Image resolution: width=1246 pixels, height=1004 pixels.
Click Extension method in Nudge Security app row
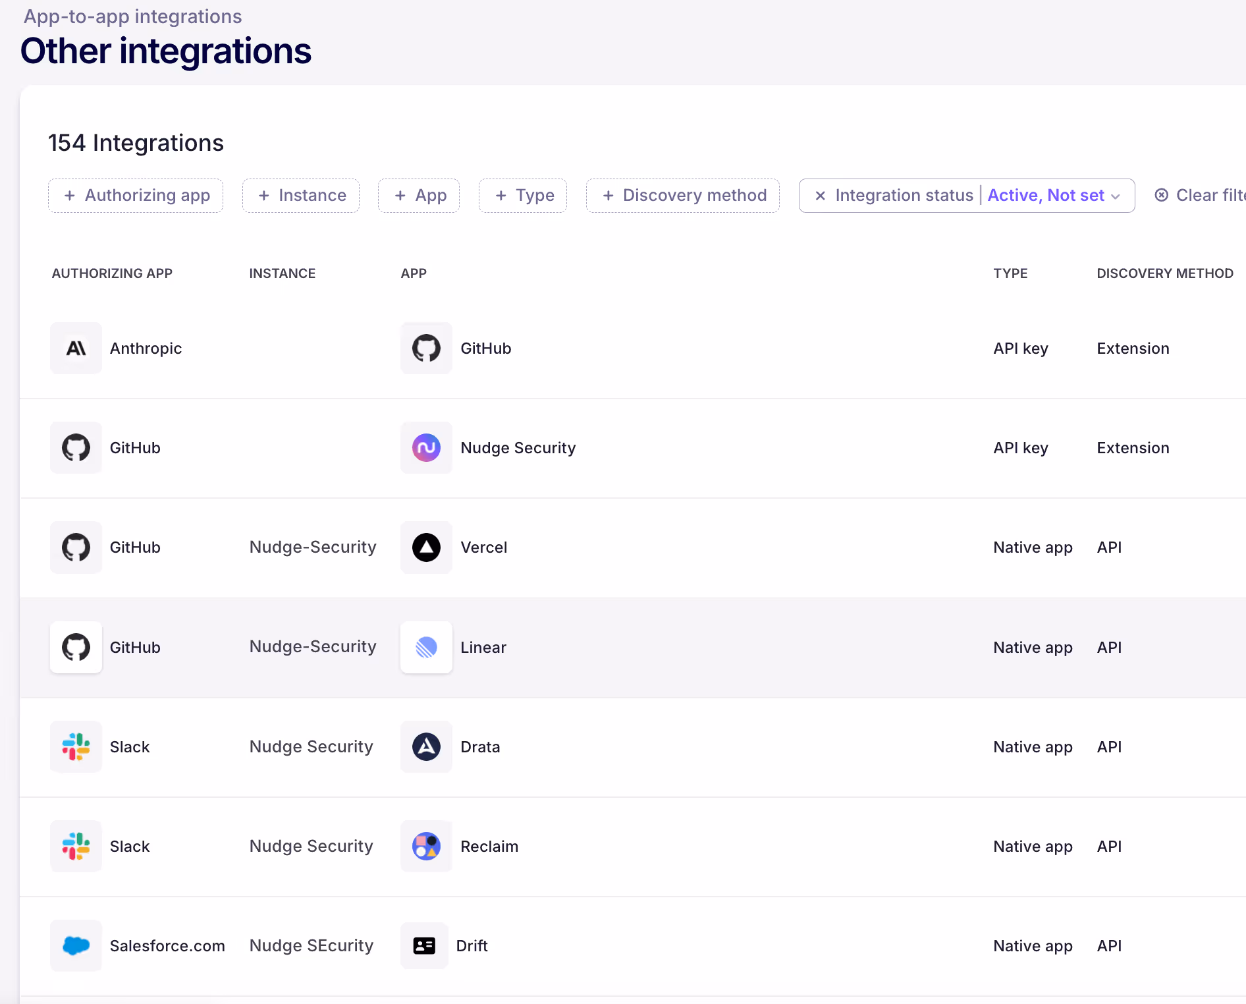[x=1133, y=448]
